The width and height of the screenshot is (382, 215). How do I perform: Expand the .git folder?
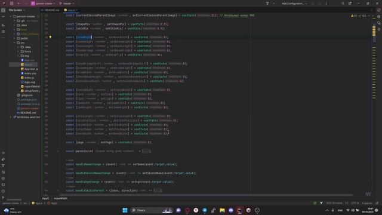[14, 21]
